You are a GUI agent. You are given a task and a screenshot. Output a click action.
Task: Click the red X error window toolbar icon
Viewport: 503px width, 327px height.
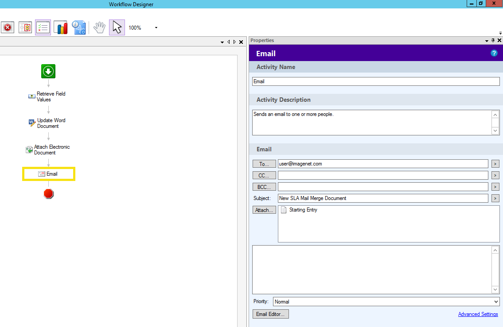point(8,27)
